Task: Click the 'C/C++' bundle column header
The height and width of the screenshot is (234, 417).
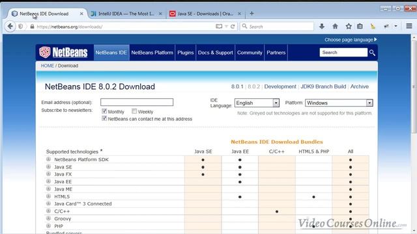Action: [x=276, y=151]
